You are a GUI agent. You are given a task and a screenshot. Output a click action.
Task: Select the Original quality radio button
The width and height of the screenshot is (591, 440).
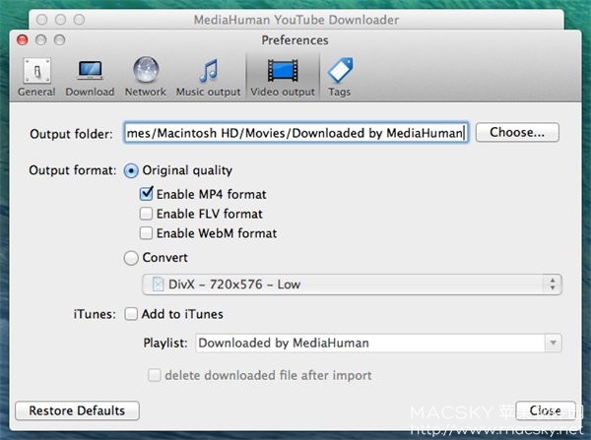pos(131,171)
